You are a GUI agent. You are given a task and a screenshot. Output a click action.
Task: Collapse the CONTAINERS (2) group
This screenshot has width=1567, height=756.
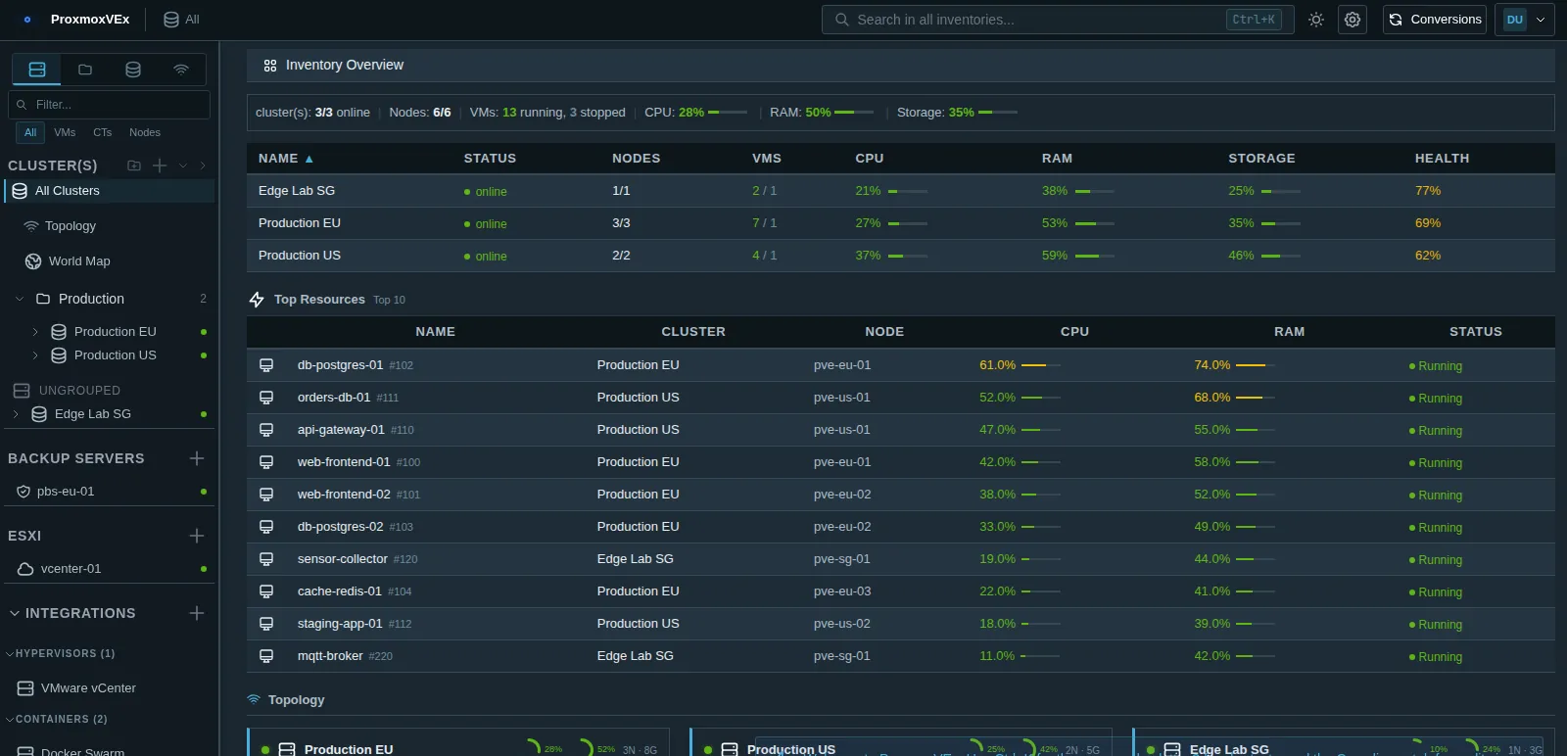tap(10, 719)
